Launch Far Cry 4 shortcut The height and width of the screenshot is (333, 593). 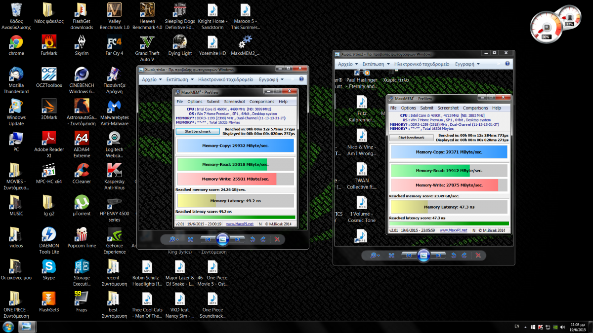(115, 45)
